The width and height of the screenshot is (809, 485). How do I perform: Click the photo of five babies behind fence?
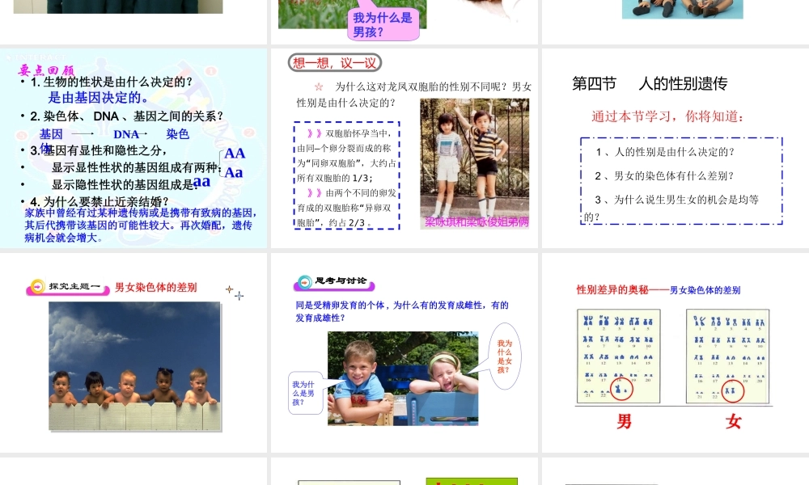(134, 366)
